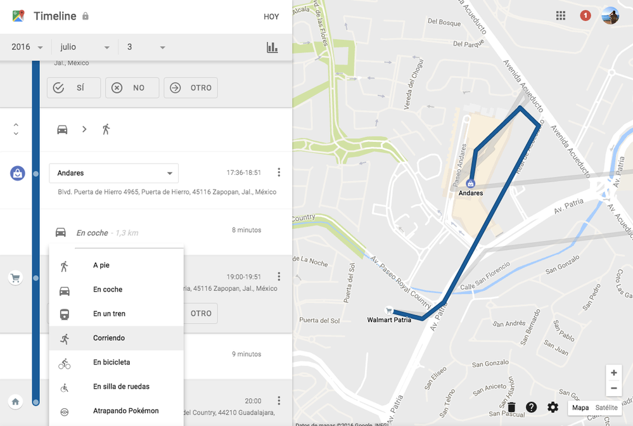Click the home icon on the timeline sidebar
This screenshot has height=426, width=633.
coord(15,402)
